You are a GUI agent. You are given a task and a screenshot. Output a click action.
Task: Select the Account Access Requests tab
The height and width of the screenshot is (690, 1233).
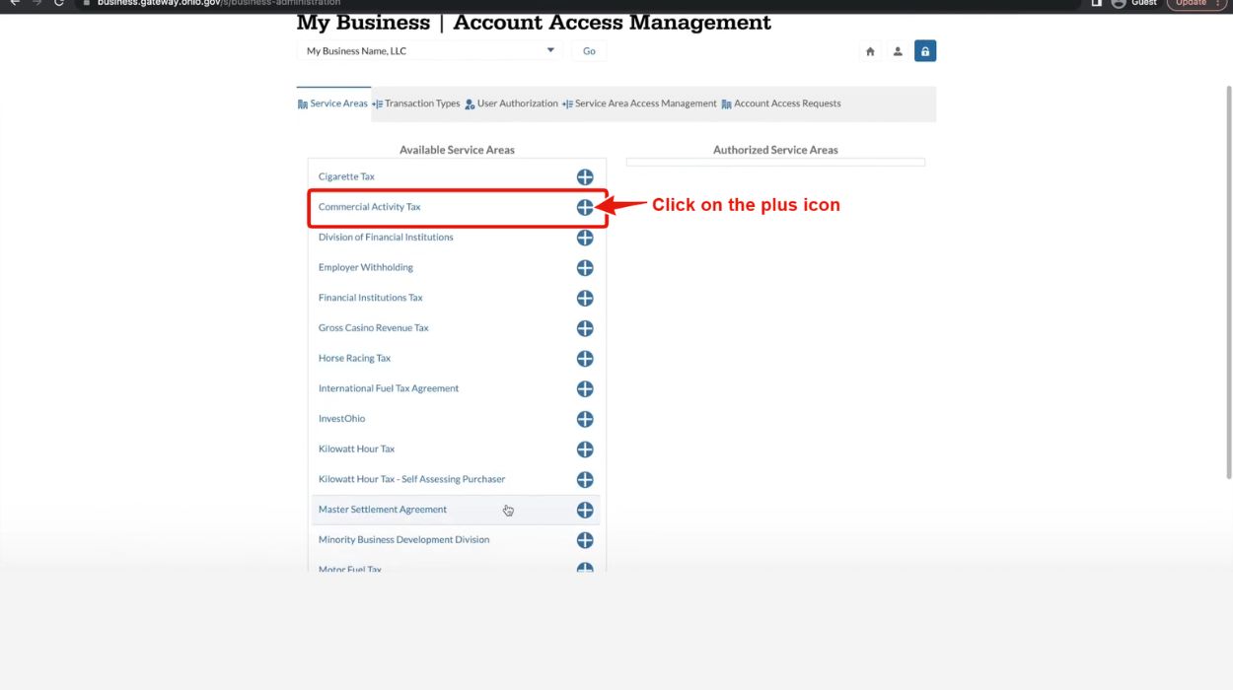tap(782, 103)
